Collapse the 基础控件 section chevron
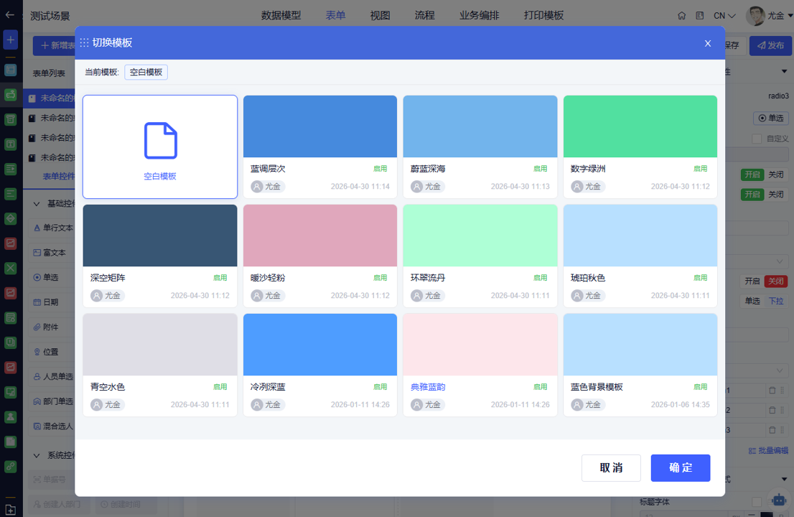The image size is (794, 517). [37, 203]
